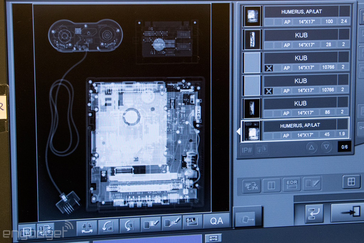Click the return arrow button
The width and height of the screenshot is (364, 243).
click(x=314, y=213)
